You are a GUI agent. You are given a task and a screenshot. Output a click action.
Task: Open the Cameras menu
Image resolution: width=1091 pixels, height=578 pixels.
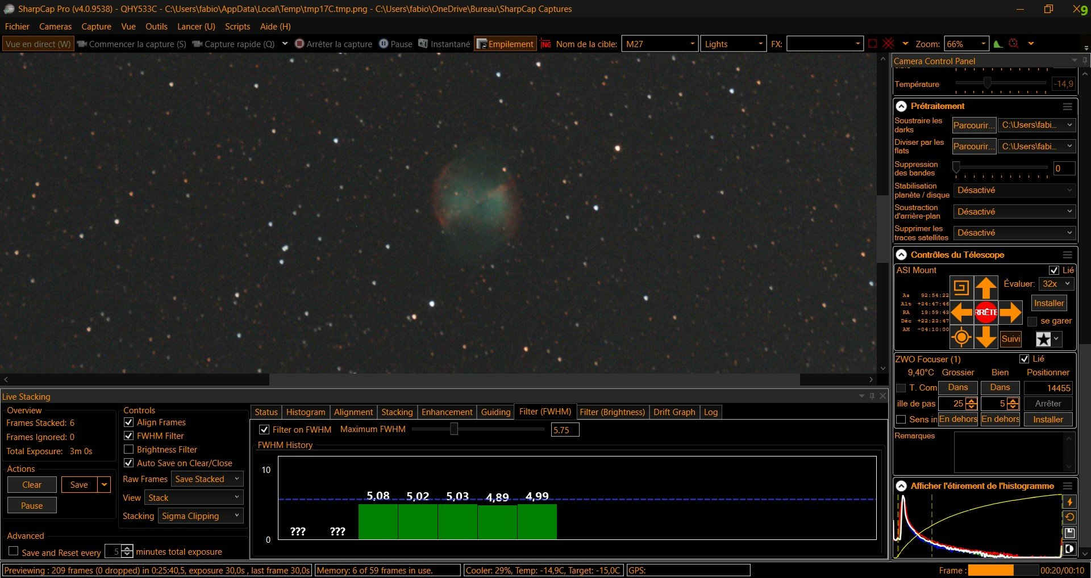click(x=55, y=27)
